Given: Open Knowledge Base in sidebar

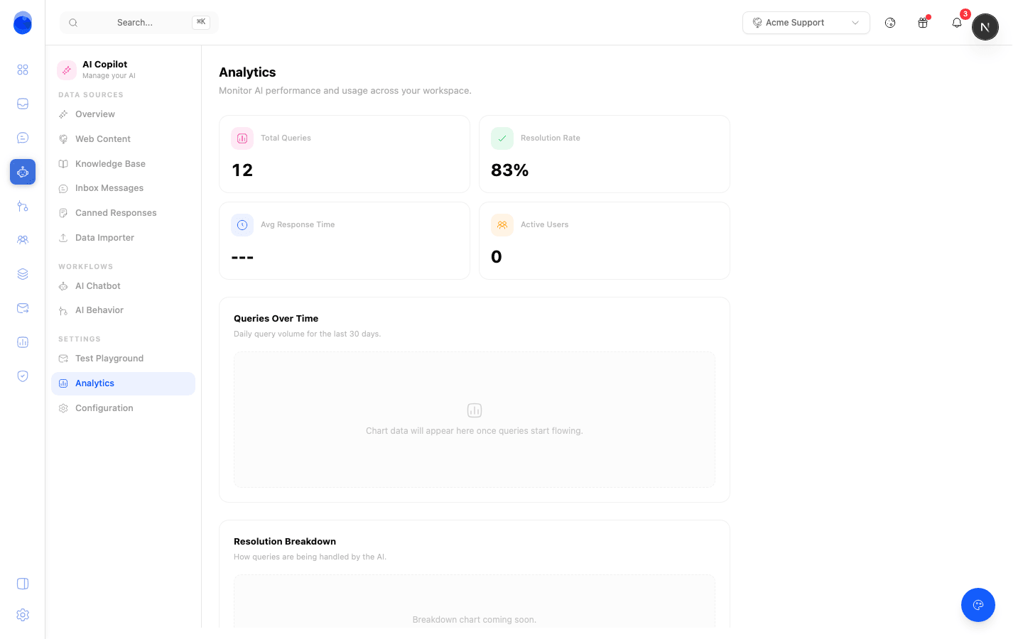Looking at the screenshot, I should (x=123, y=164).
